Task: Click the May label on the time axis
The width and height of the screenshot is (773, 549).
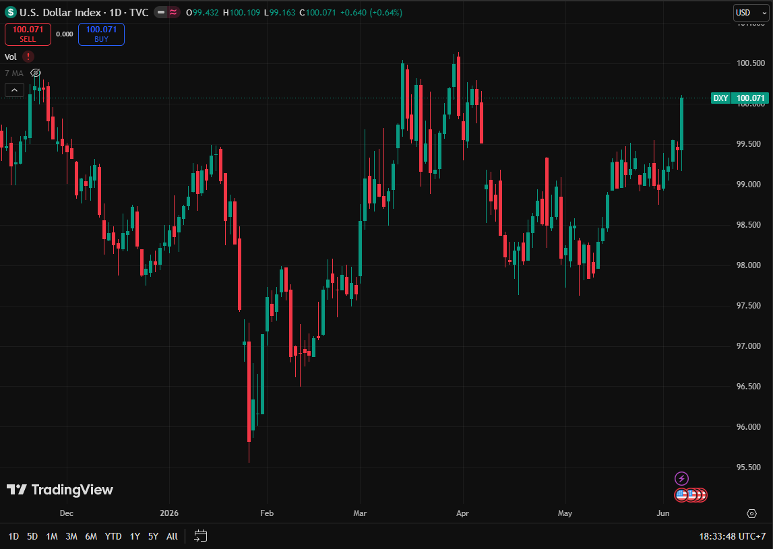Action: point(565,513)
